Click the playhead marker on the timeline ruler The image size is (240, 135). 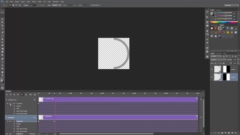pos(54,93)
